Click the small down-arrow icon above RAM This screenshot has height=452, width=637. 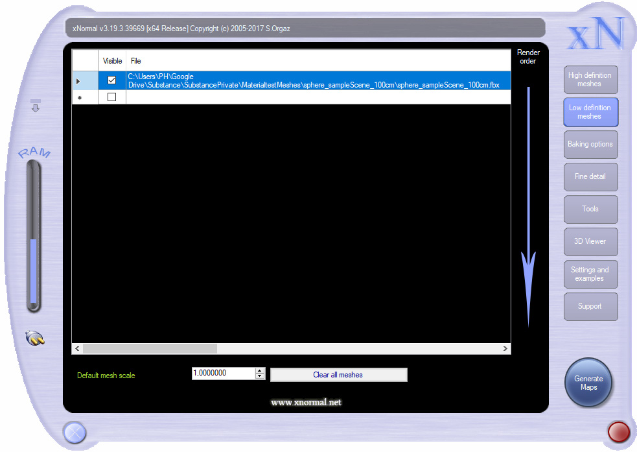click(36, 107)
